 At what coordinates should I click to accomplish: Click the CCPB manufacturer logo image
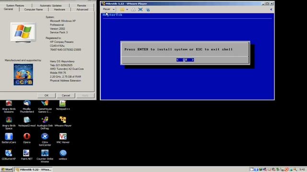(24, 75)
